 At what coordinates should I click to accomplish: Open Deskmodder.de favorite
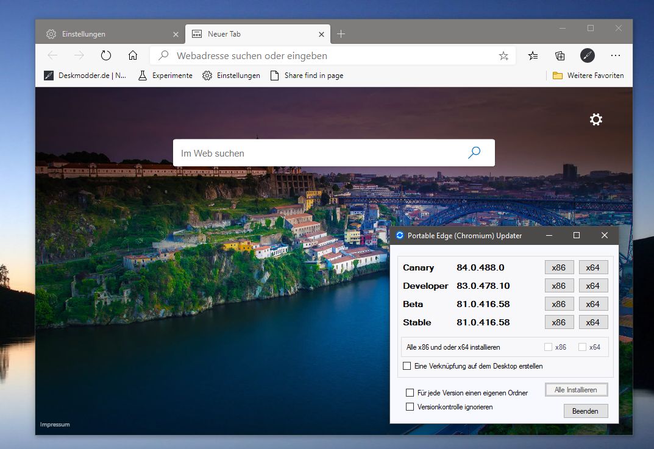click(x=85, y=76)
